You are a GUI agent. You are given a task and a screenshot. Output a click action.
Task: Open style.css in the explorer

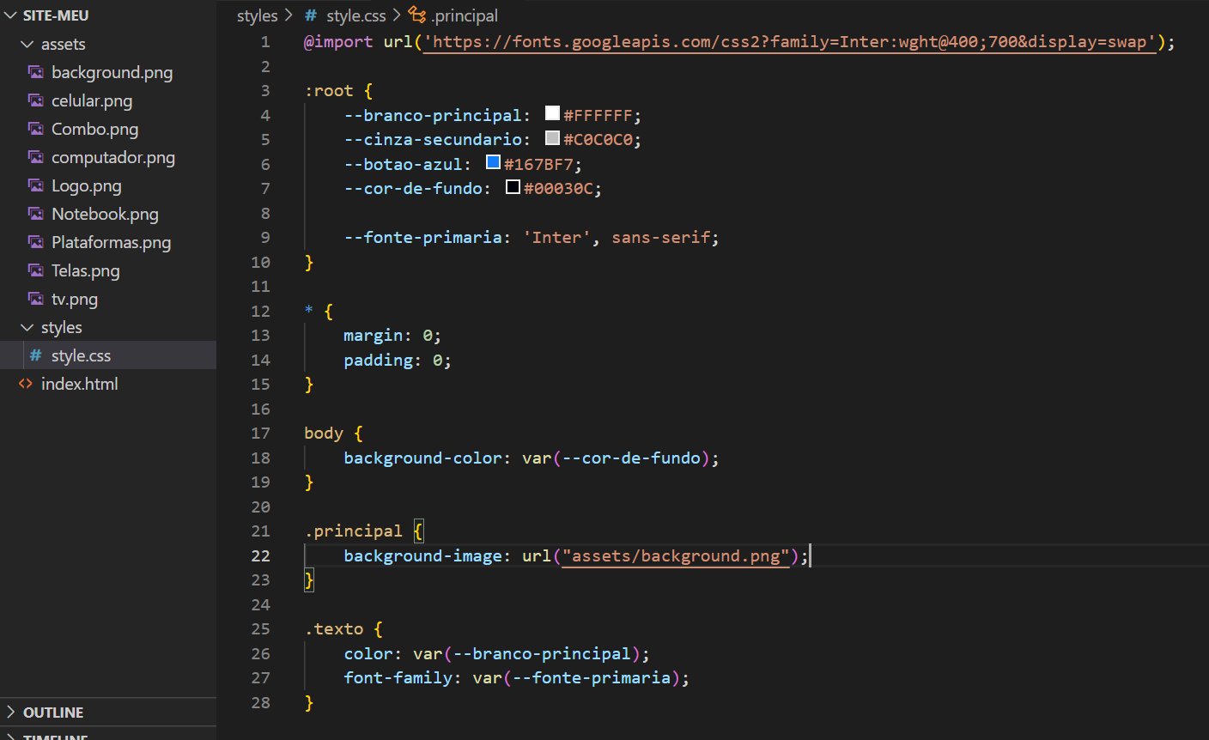(x=81, y=355)
